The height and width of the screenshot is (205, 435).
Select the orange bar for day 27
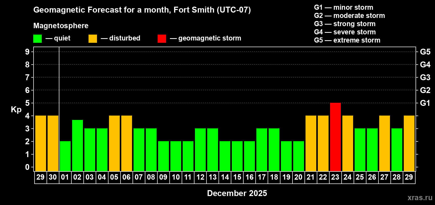click(x=384, y=143)
